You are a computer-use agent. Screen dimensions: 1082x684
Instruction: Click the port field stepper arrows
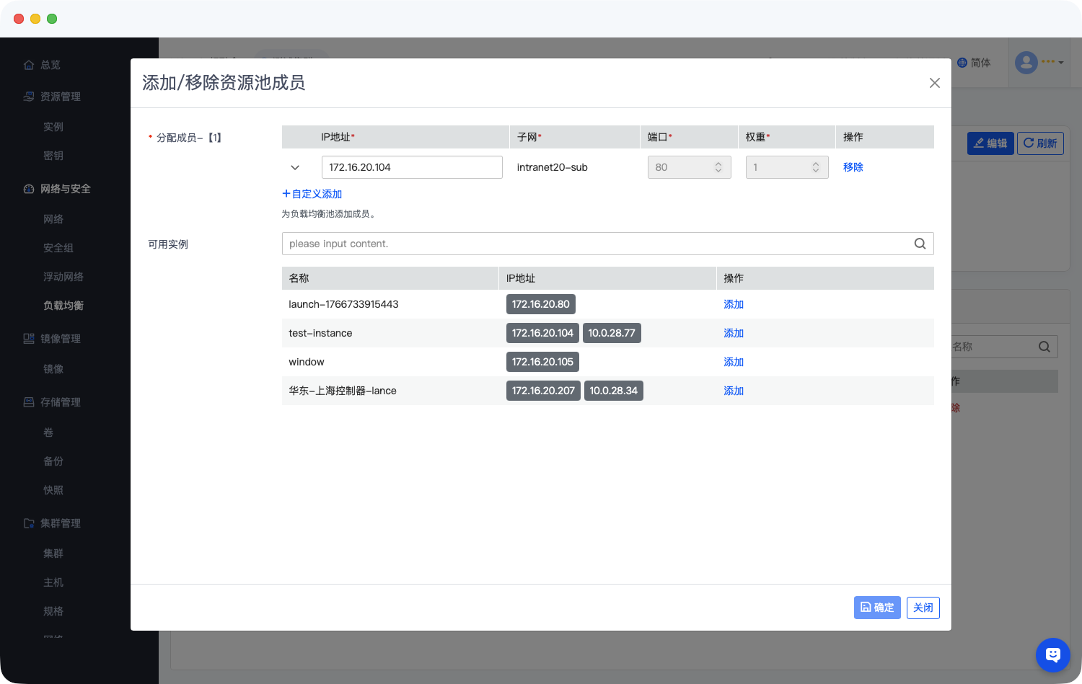point(718,167)
